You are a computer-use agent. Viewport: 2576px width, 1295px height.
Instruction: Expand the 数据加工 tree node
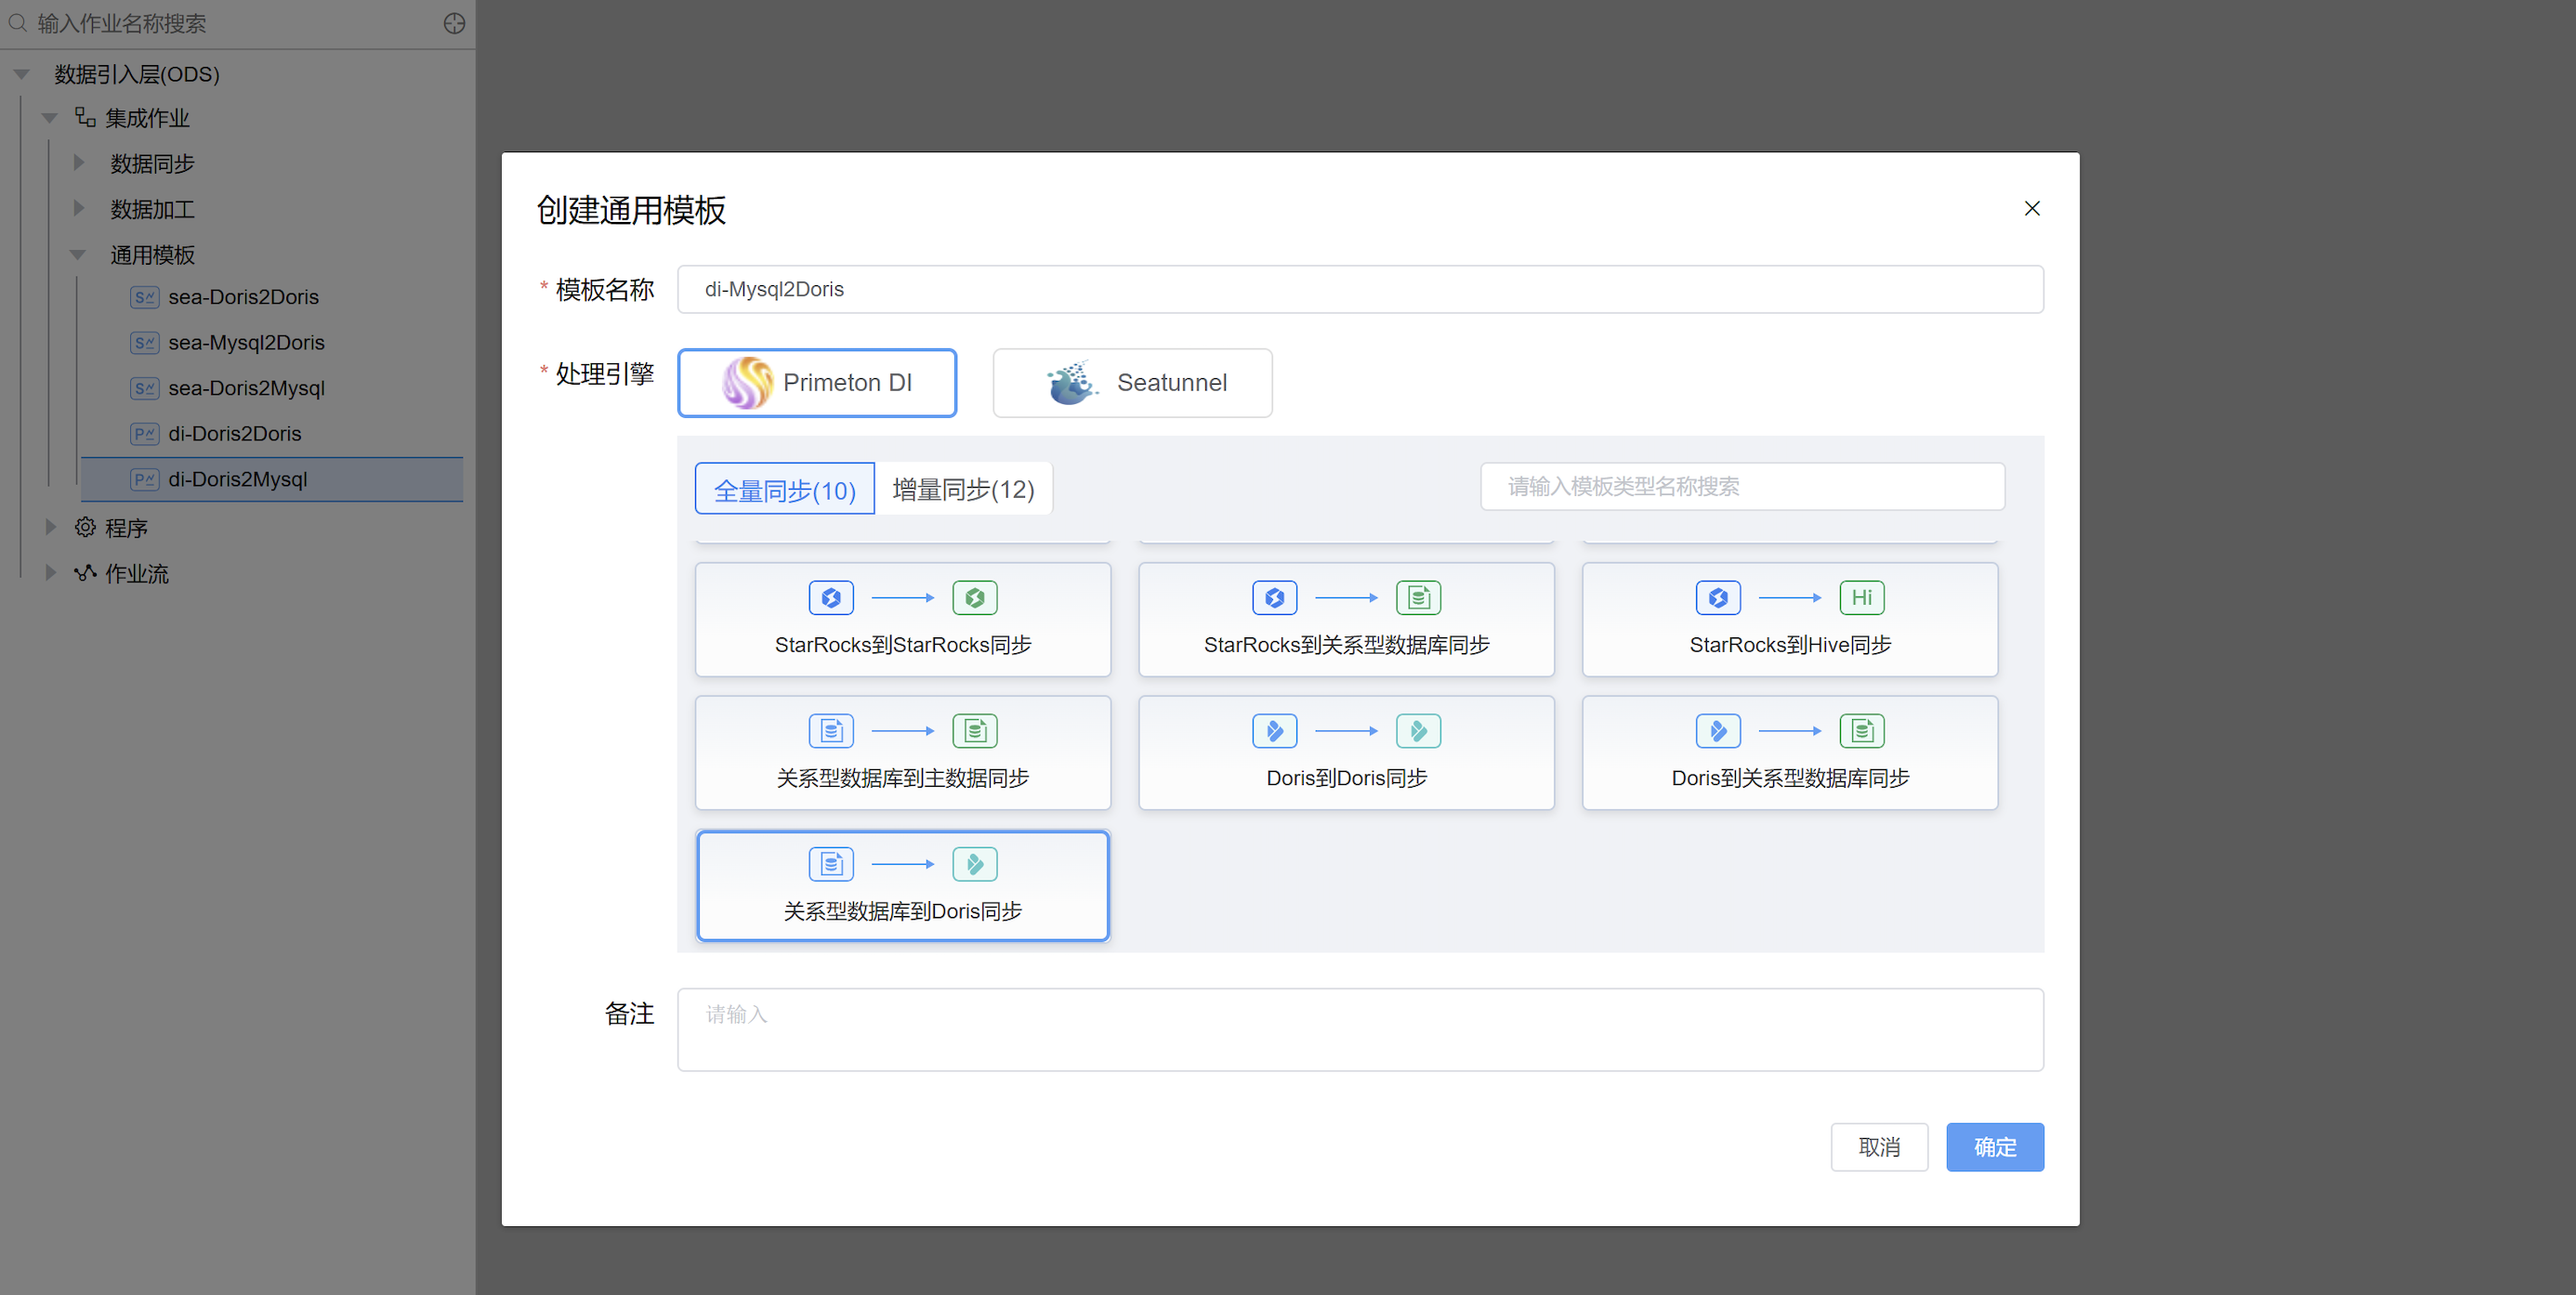79,208
